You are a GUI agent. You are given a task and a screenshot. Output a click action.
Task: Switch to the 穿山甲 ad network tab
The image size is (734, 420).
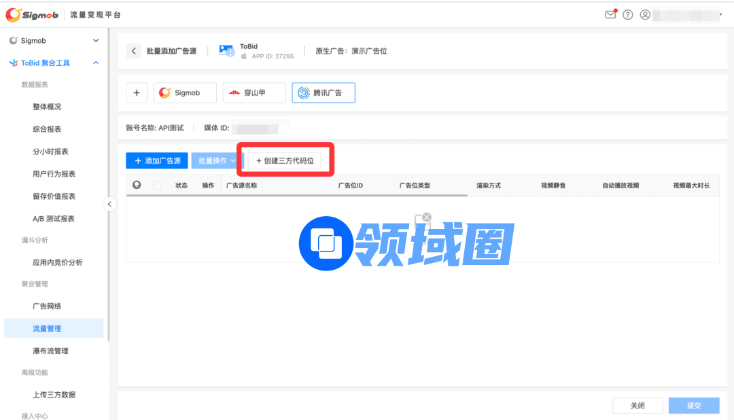point(254,93)
